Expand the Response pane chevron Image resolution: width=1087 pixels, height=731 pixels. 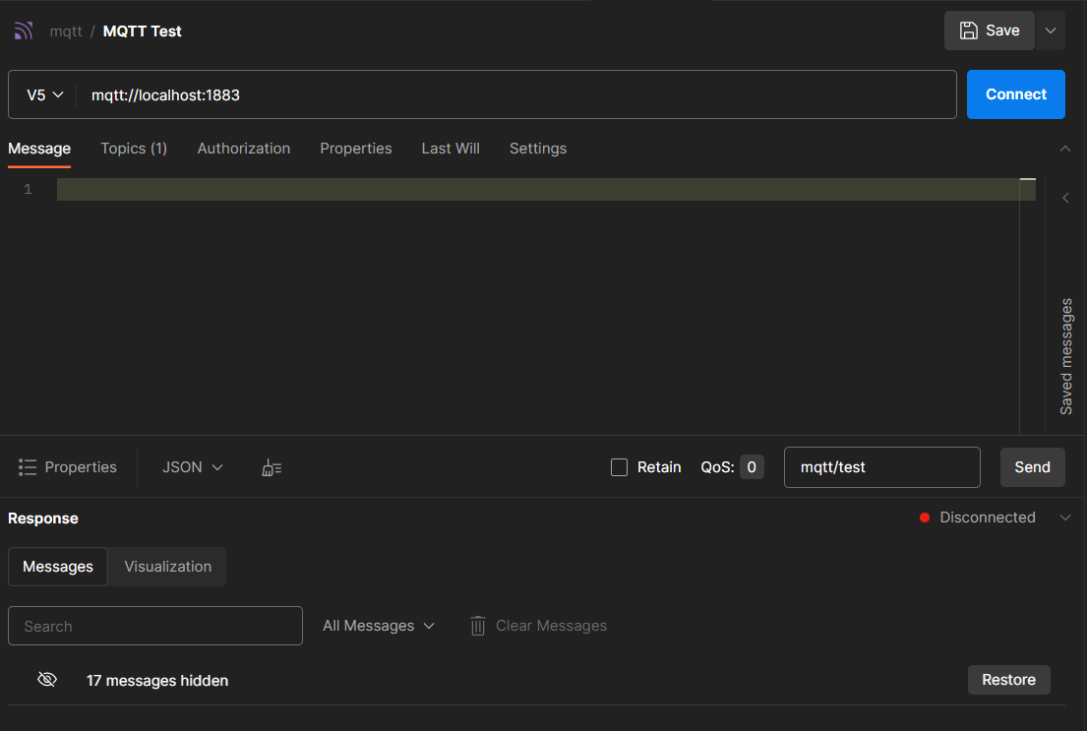point(1064,518)
